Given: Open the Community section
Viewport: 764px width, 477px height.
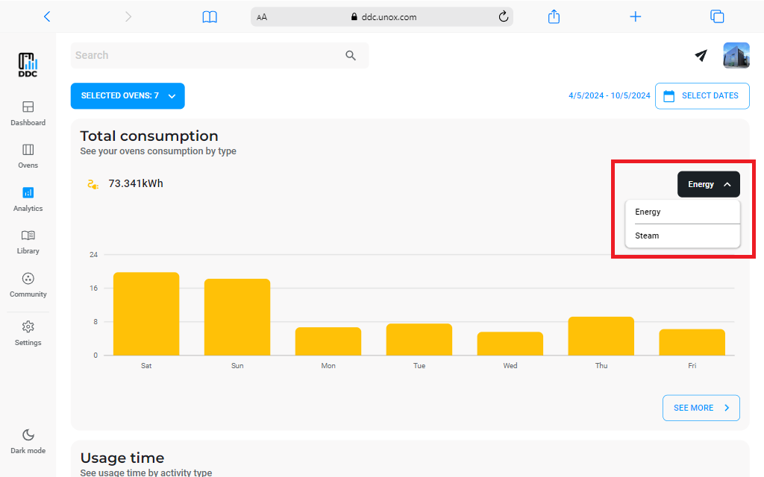Looking at the screenshot, I should tap(28, 279).
